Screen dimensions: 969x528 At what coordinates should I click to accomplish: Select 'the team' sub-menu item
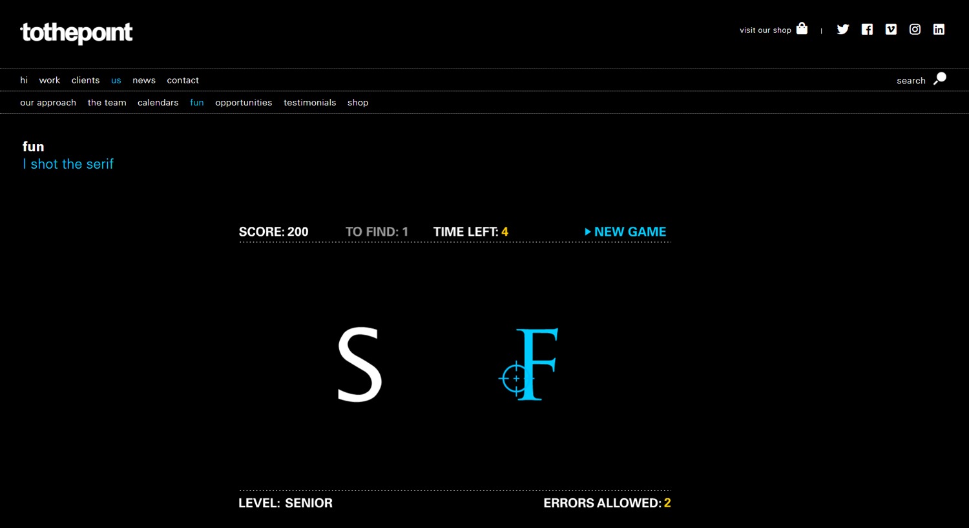coord(107,102)
